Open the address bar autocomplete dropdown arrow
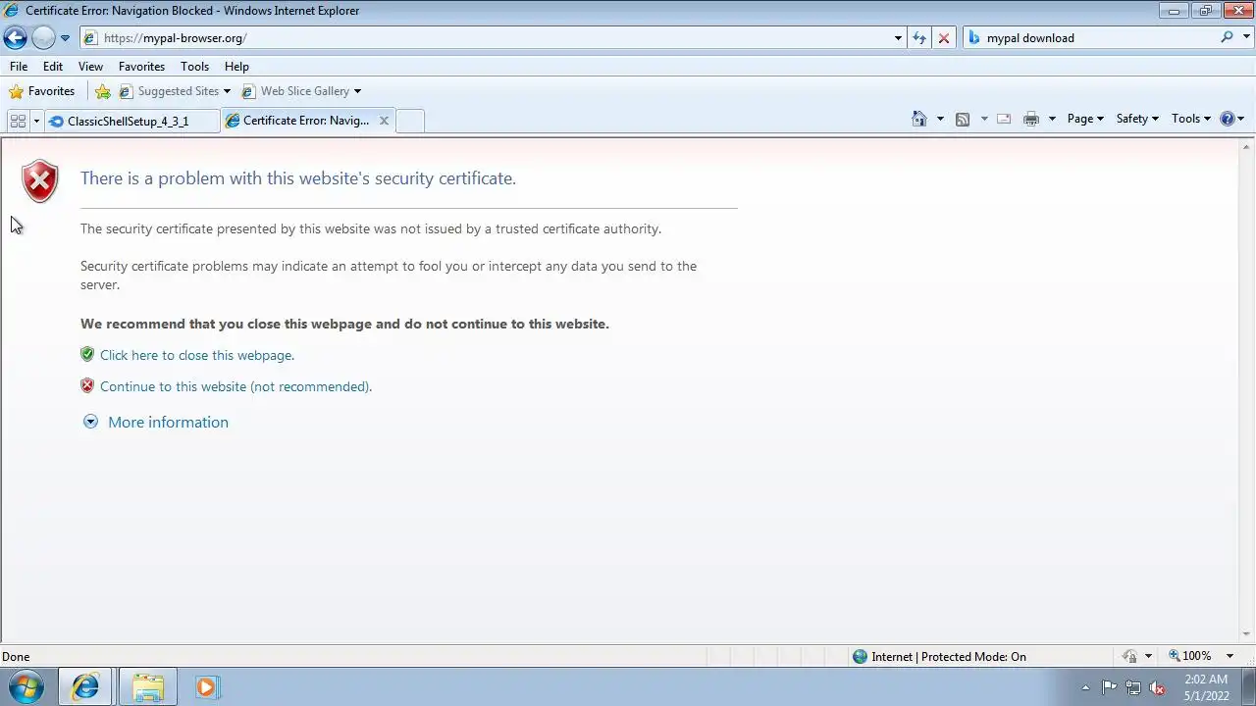 tap(898, 38)
